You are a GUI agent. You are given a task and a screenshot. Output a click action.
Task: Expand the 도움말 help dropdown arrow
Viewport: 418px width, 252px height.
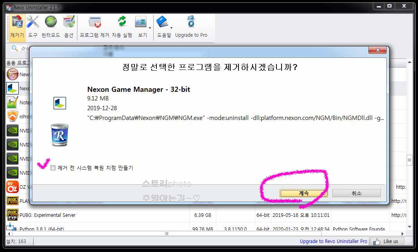point(171,28)
